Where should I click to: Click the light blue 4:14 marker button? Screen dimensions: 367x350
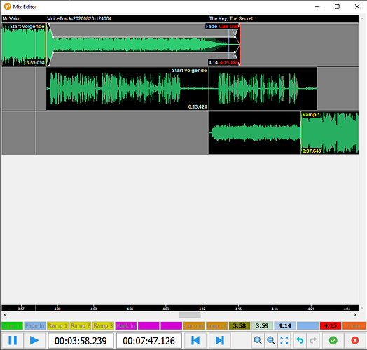pos(285,325)
